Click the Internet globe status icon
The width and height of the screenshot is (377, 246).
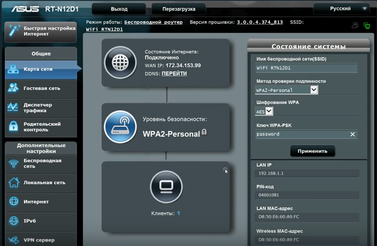[120, 61]
